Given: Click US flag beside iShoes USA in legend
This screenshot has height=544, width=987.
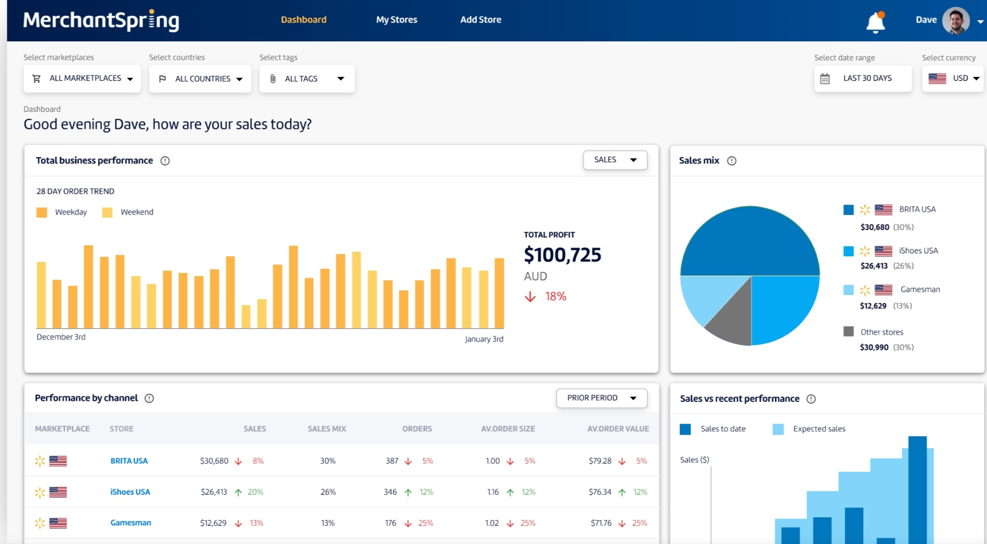Looking at the screenshot, I should (883, 251).
